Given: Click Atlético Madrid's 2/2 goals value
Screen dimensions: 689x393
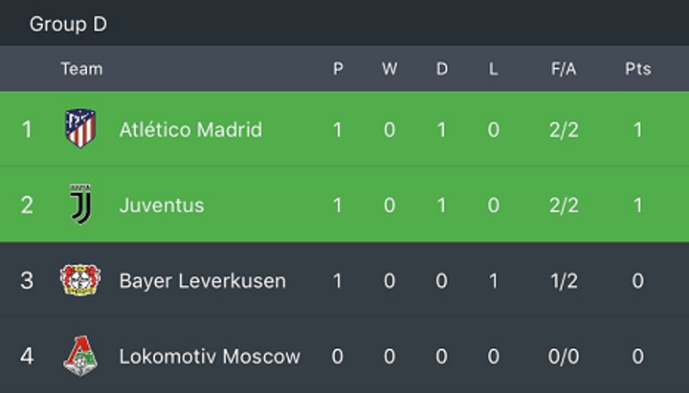Looking at the screenshot, I should 564,129.
